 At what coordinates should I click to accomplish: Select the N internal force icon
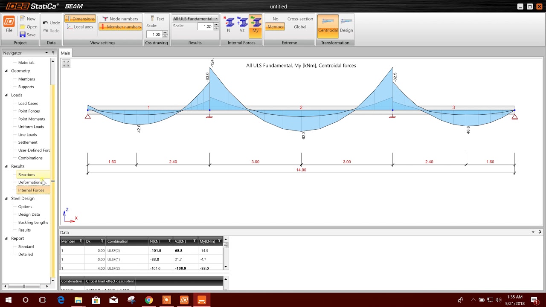pyautogui.click(x=229, y=23)
